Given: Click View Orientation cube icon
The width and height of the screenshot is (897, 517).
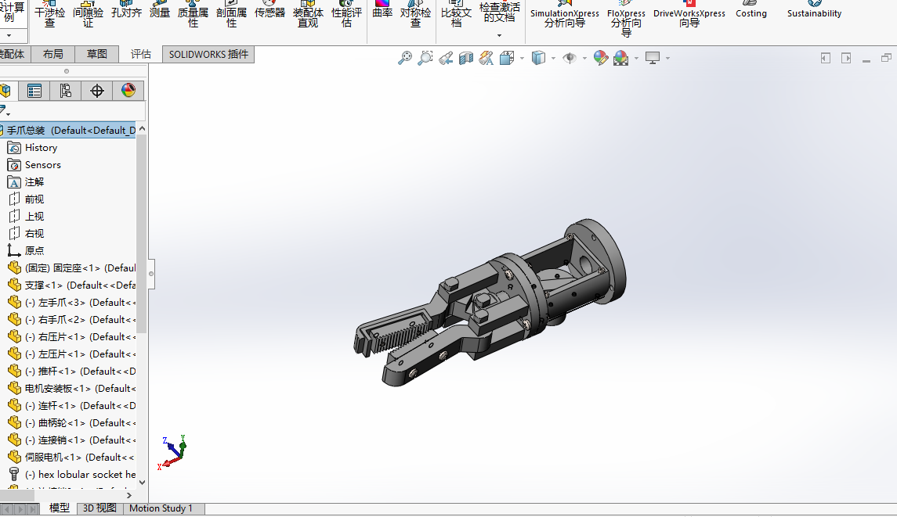Looking at the screenshot, I should coord(506,58).
